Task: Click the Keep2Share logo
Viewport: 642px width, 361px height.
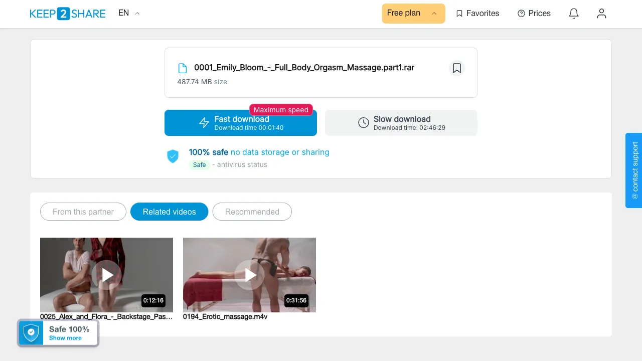Action: pos(68,14)
